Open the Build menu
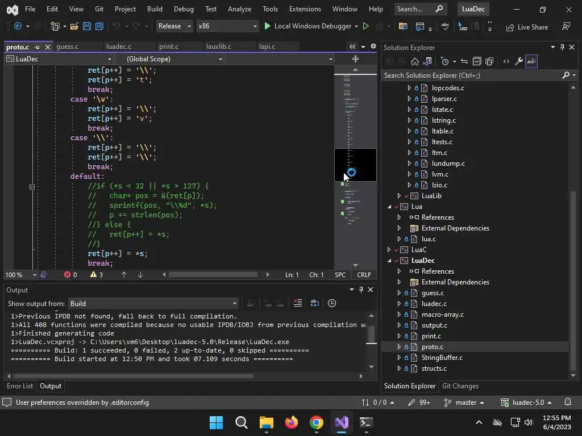Viewport: 582px width, 436px height. pyautogui.click(x=155, y=9)
